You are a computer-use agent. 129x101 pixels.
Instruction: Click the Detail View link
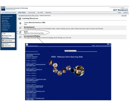tap(7, 46)
